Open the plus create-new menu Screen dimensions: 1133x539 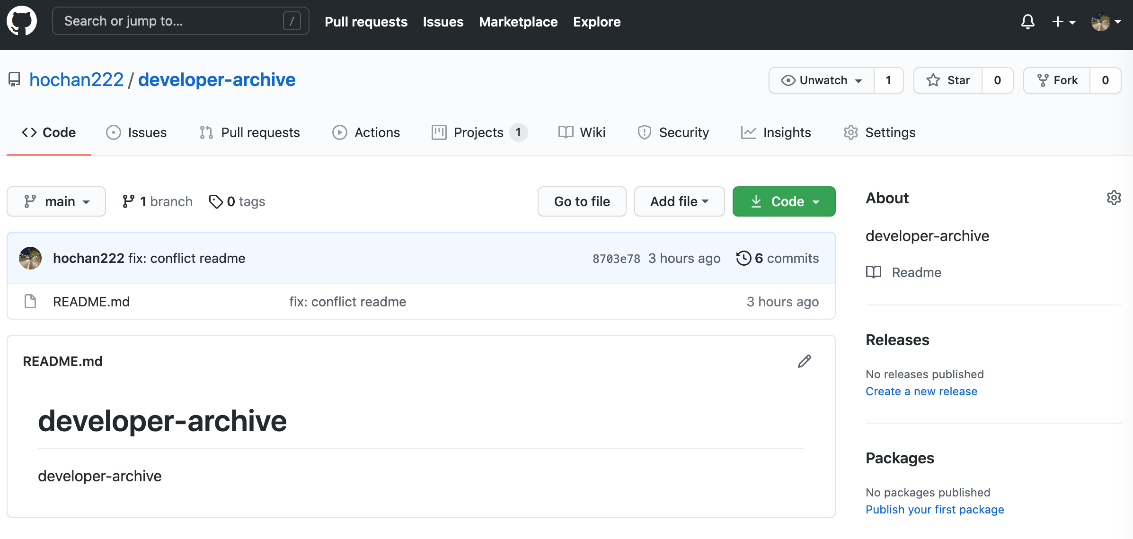coord(1063,22)
